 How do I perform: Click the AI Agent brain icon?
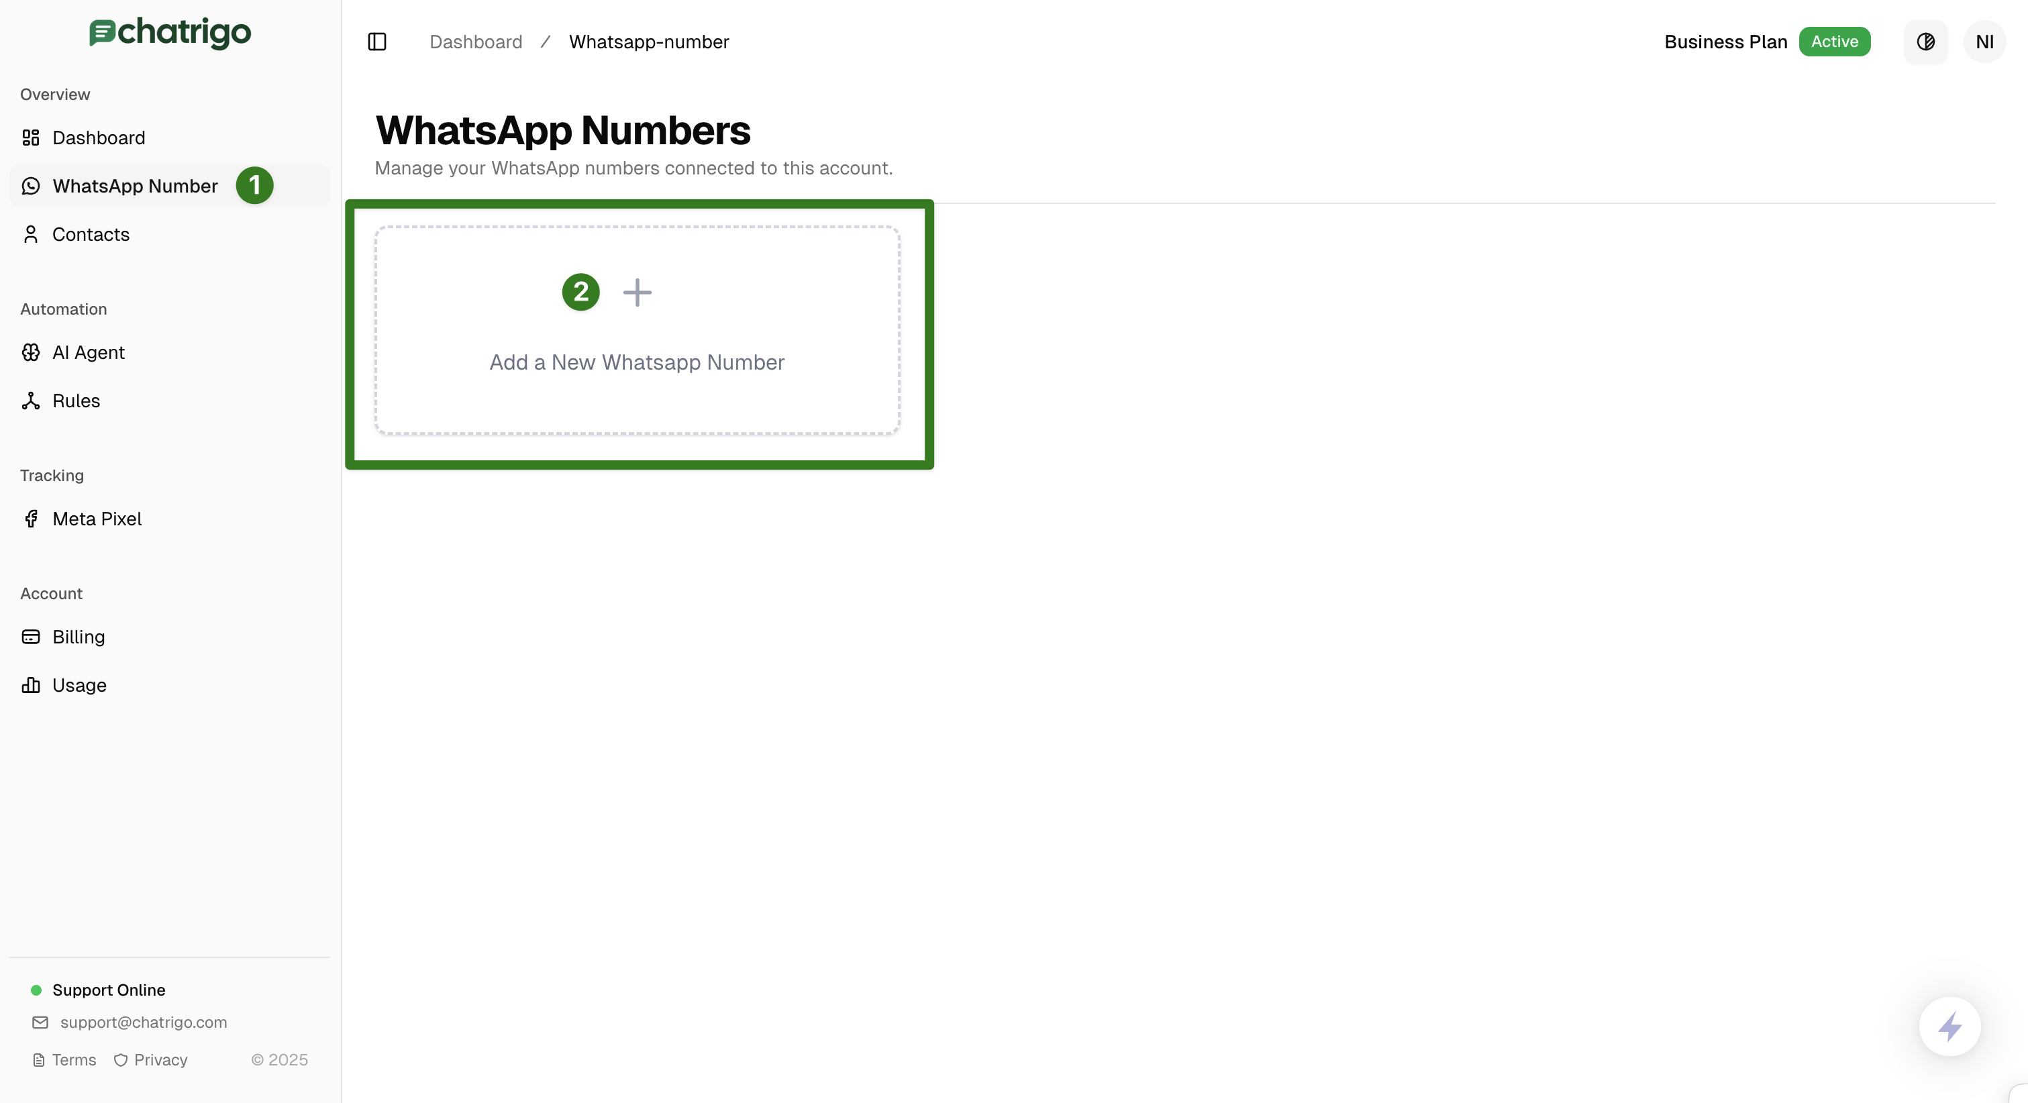click(31, 353)
